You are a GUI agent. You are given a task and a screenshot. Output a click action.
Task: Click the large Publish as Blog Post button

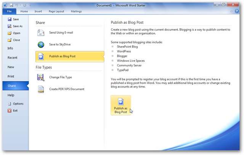pos(121,105)
